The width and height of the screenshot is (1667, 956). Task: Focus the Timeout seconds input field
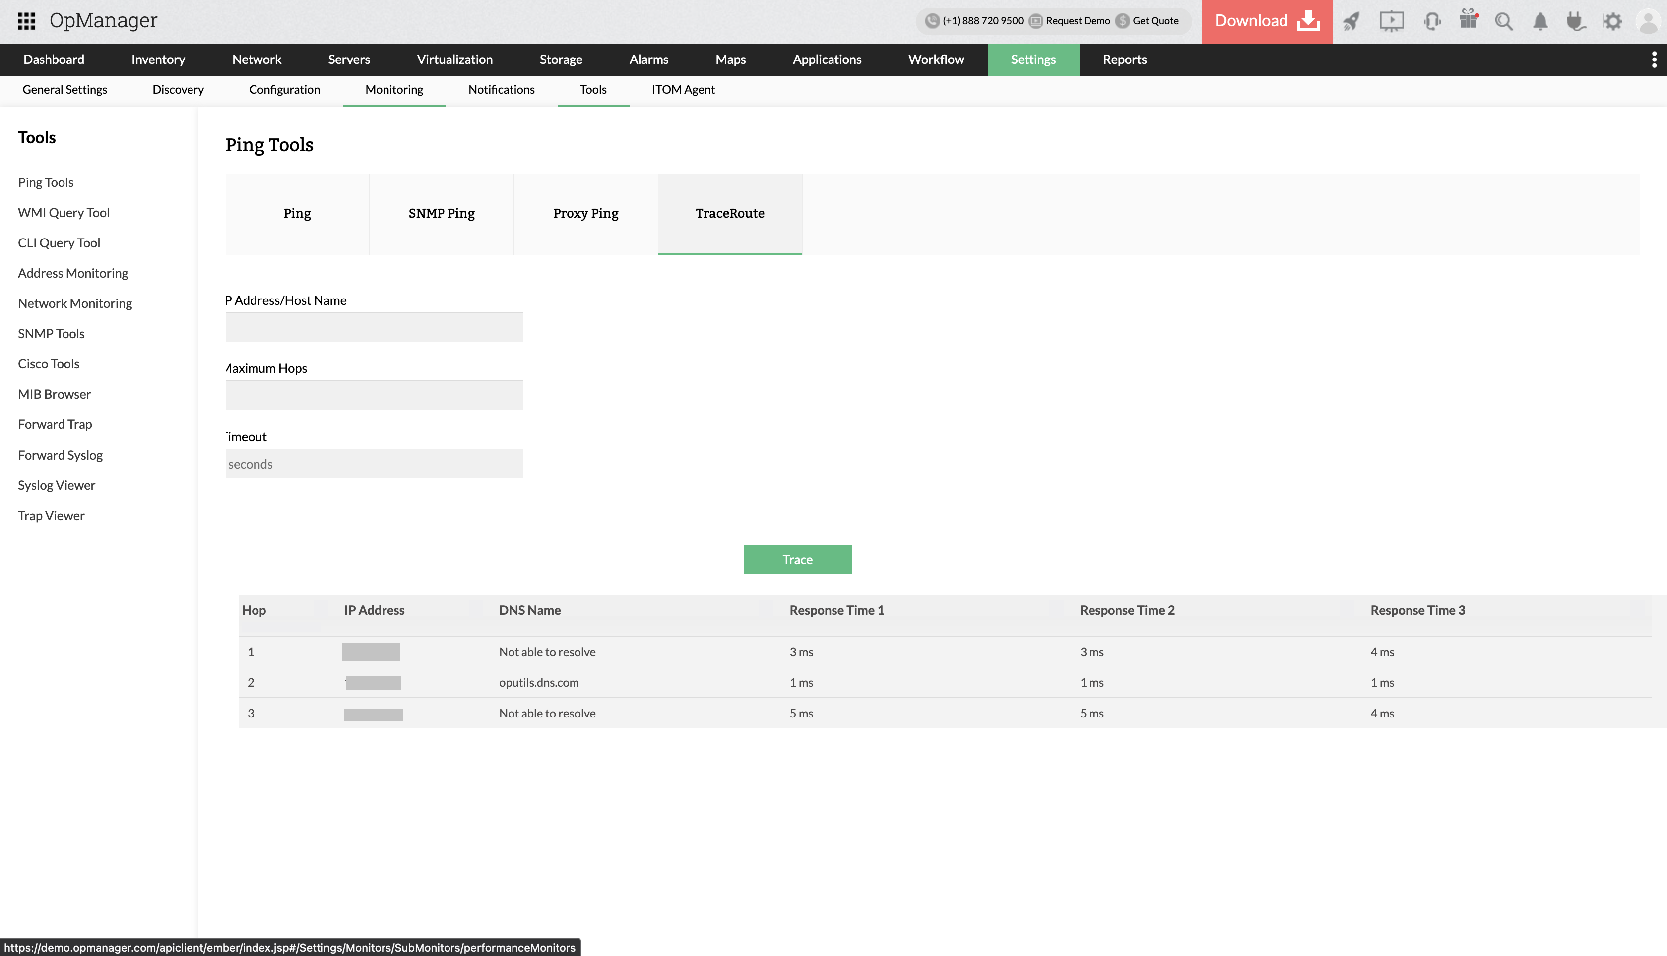pos(375,464)
